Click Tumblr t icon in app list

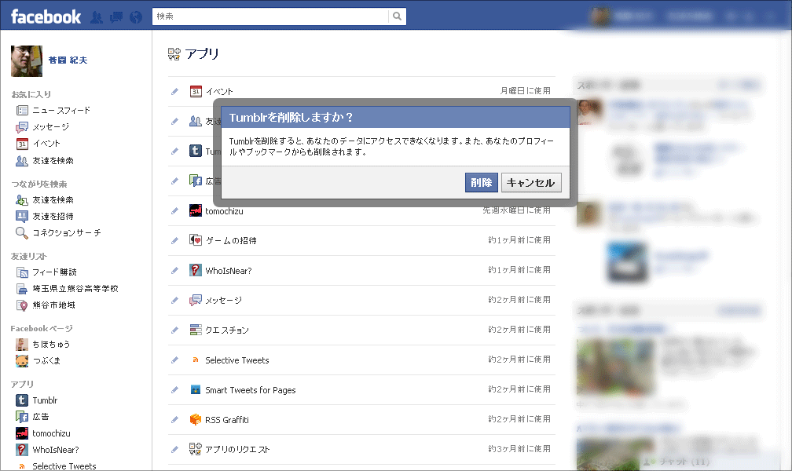(x=196, y=151)
